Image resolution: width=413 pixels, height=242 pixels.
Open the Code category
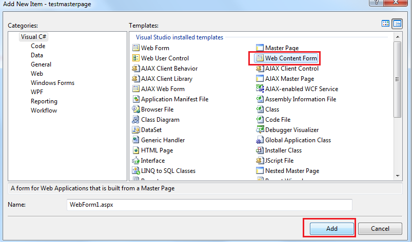[38, 46]
